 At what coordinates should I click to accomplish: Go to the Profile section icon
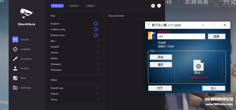click(15, 68)
